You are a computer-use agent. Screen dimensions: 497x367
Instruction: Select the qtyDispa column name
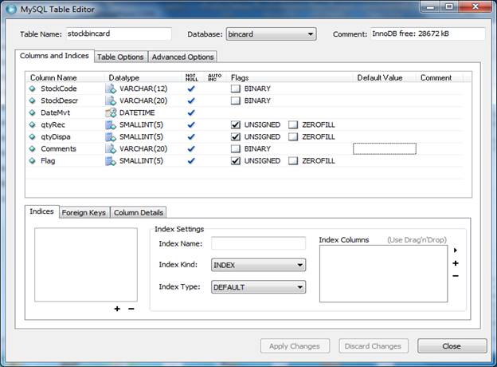pyautogui.click(x=56, y=137)
